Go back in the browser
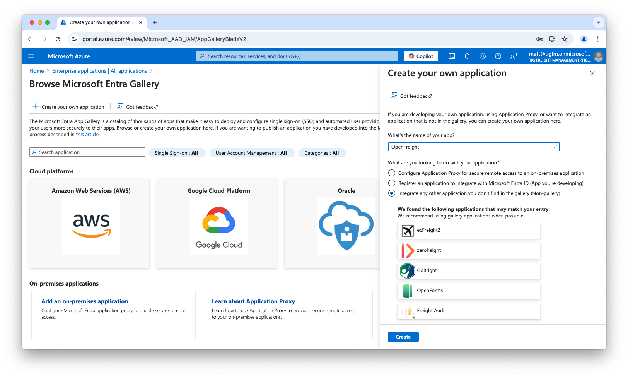The height and width of the screenshot is (378, 628). [30, 39]
